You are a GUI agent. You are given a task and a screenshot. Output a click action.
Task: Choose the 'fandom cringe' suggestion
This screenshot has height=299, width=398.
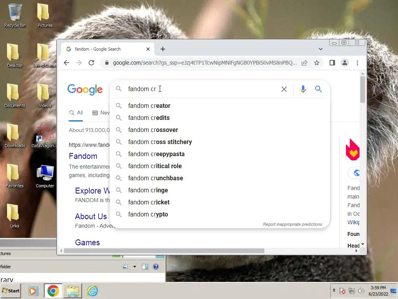[220, 190]
